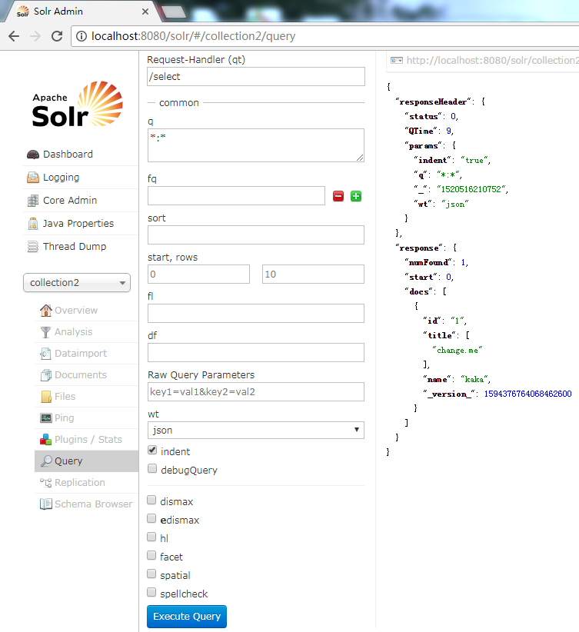Click the Overview house icon
579x632 pixels.
[46, 311]
